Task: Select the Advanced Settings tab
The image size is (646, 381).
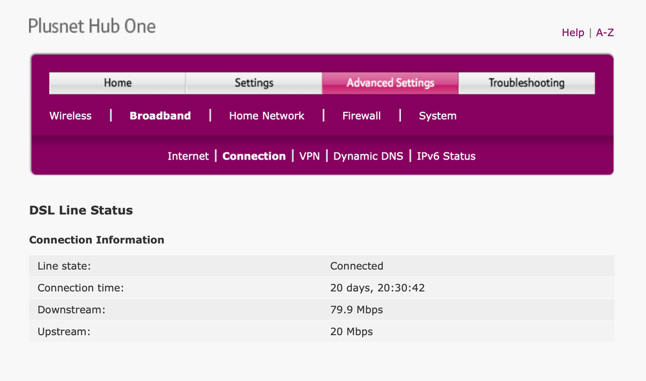Action: 390,83
